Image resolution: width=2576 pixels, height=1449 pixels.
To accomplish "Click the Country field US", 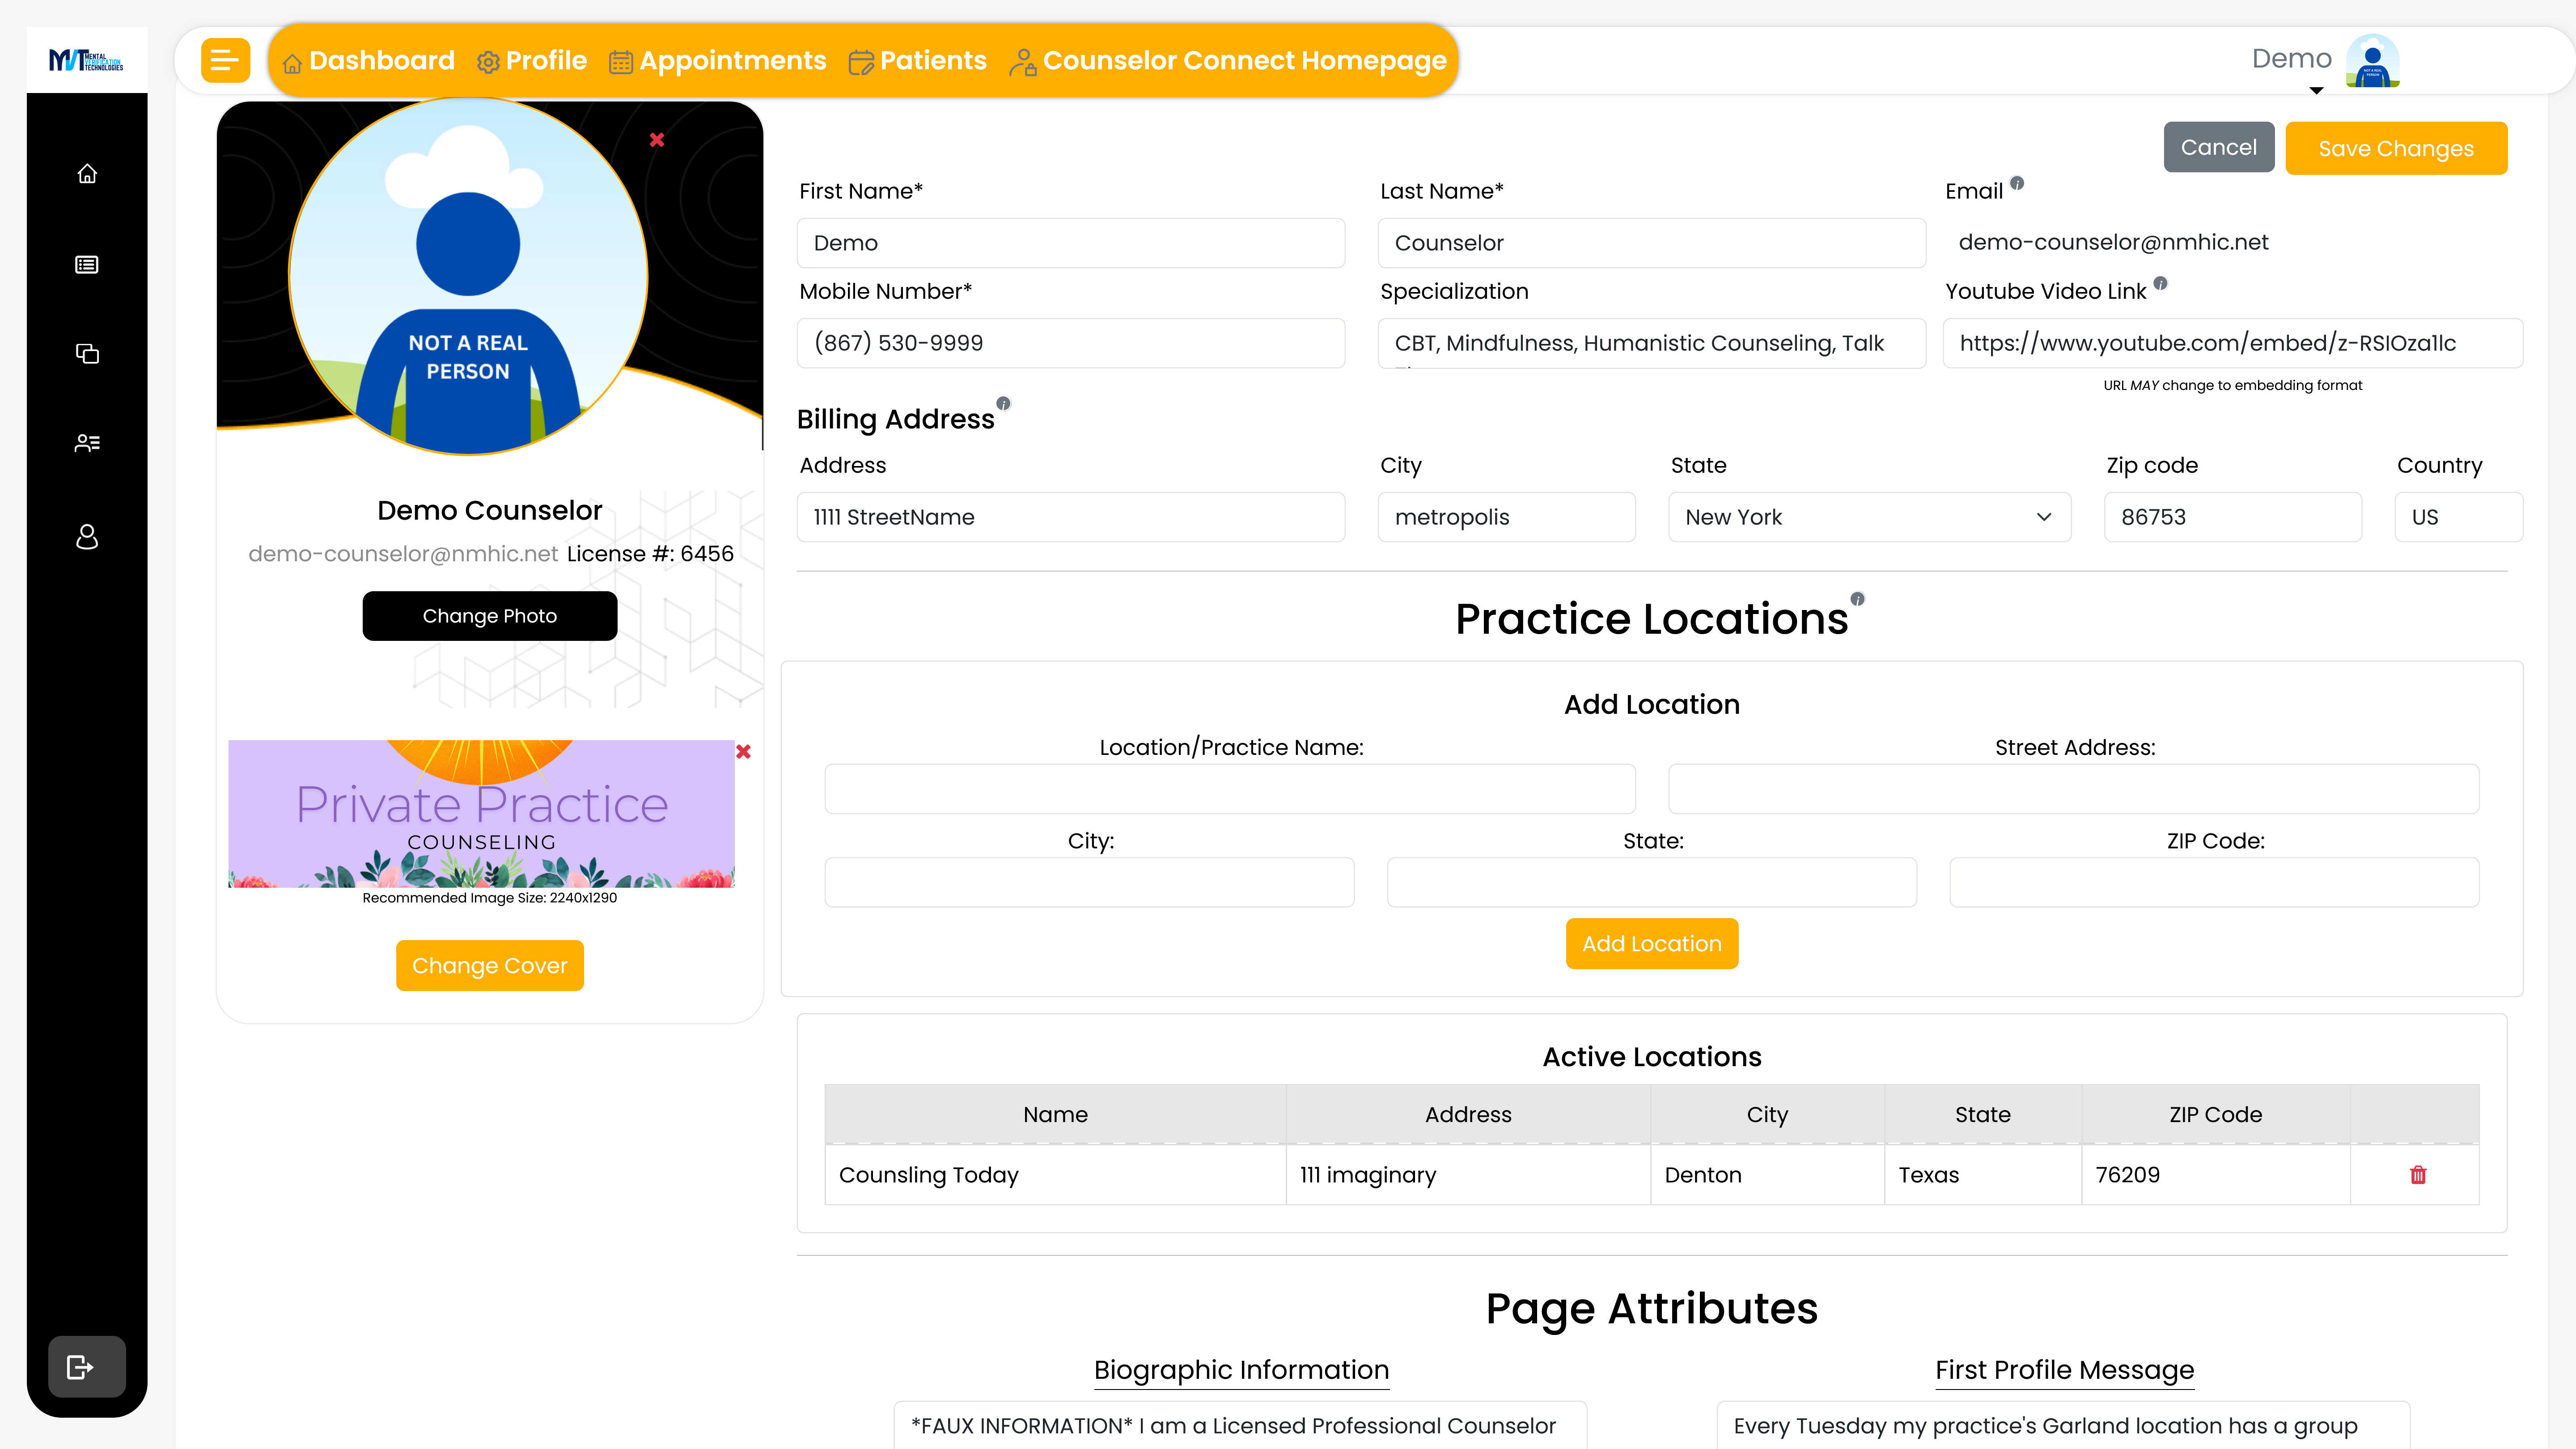I will click(2458, 517).
